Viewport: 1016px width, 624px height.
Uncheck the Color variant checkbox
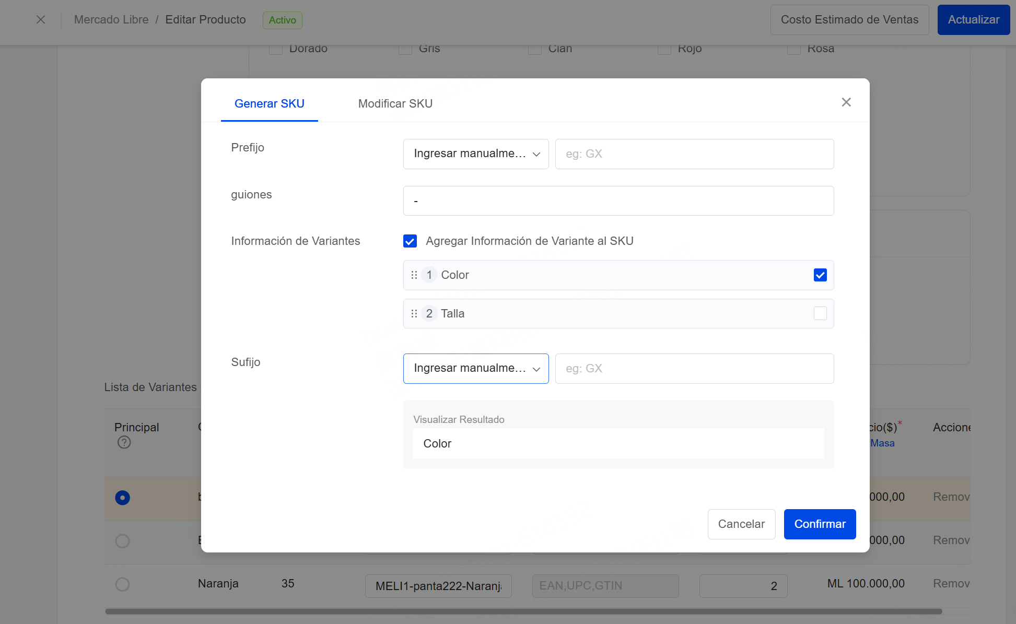[820, 275]
